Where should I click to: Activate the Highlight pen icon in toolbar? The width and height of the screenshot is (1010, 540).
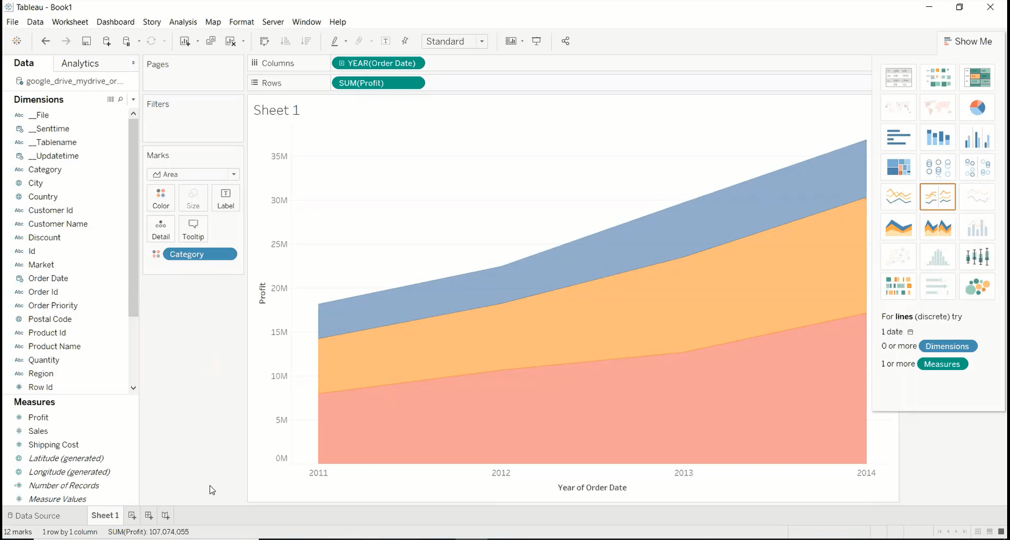(336, 41)
